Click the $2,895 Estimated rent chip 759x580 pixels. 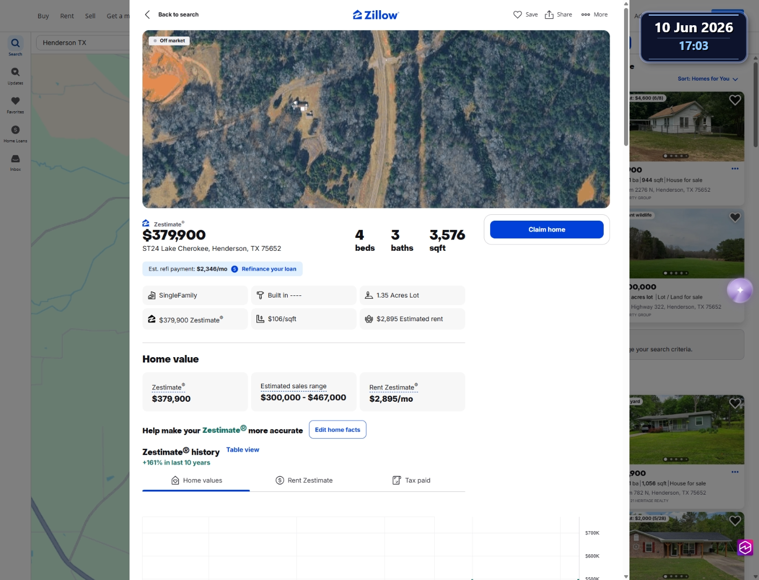point(412,319)
